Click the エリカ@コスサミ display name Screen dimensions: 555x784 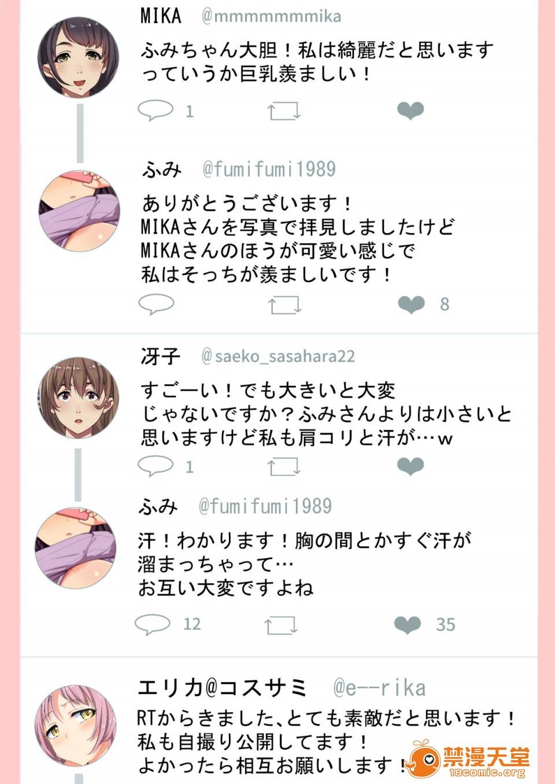(223, 687)
